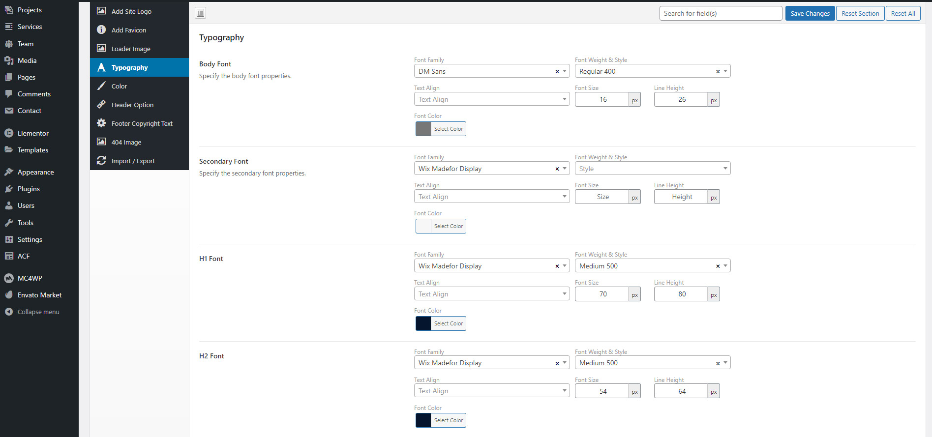932x437 pixels.
Task: Open the Import / Export refresh icon
Action: tap(101, 161)
